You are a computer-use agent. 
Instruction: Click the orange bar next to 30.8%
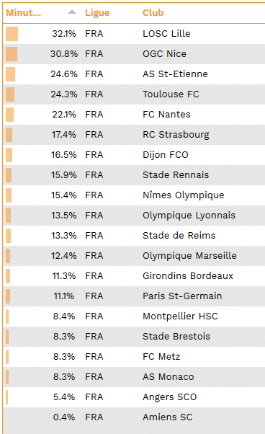pos(12,54)
